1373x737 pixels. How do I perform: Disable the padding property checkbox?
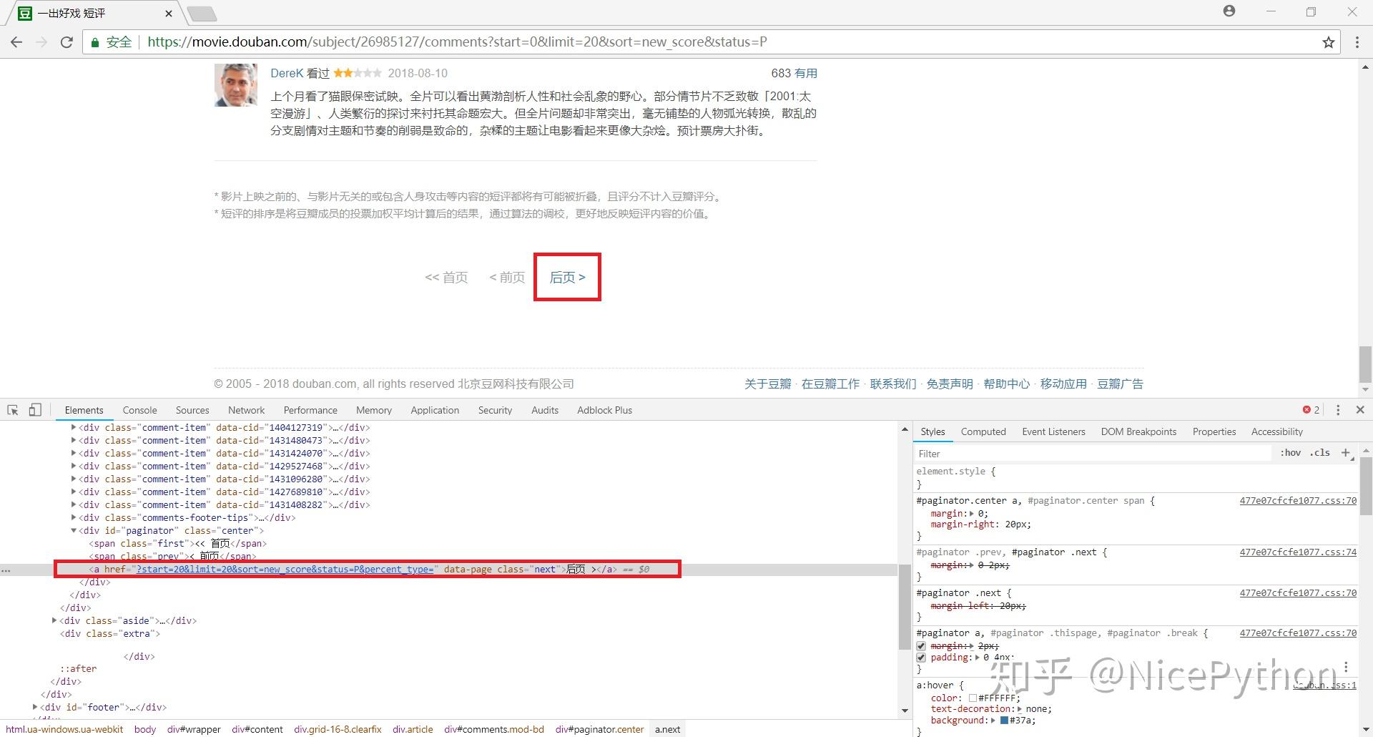click(921, 657)
